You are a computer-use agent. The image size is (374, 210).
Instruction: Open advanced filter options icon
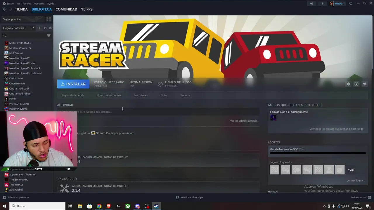tap(49, 35)
